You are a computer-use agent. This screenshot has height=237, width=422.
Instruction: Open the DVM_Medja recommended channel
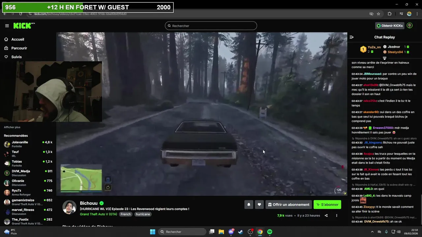pyautogui.click(x=28, y=173)
